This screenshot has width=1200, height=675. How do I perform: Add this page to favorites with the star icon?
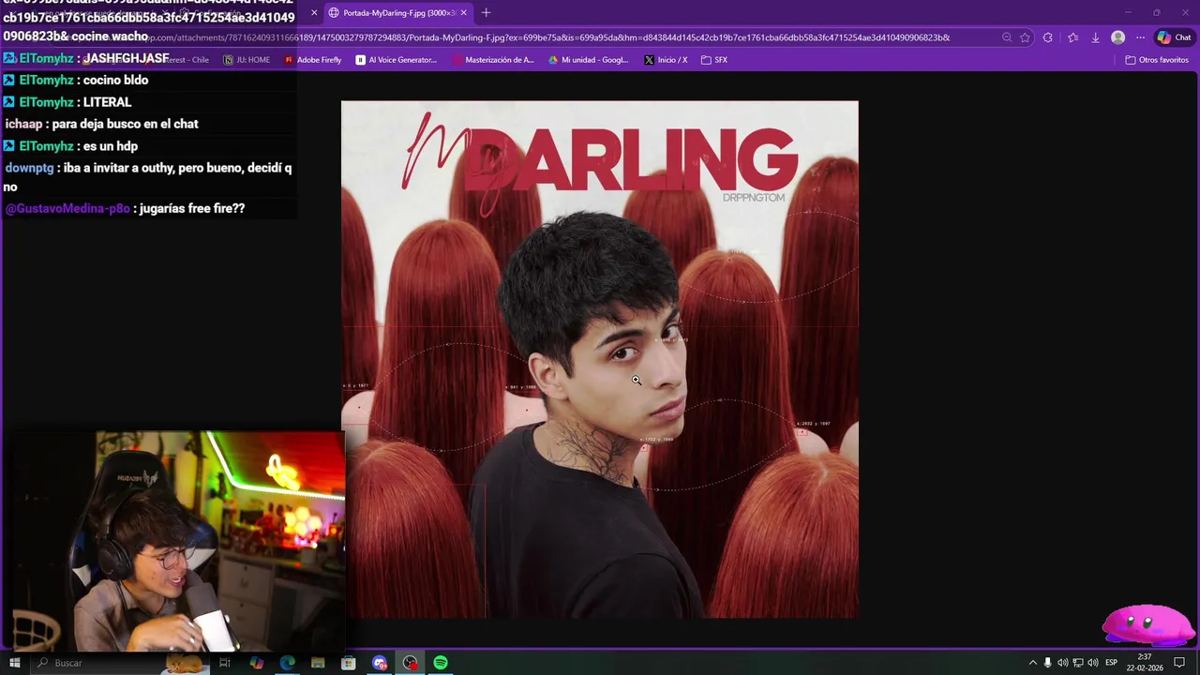click(1025, 37)
